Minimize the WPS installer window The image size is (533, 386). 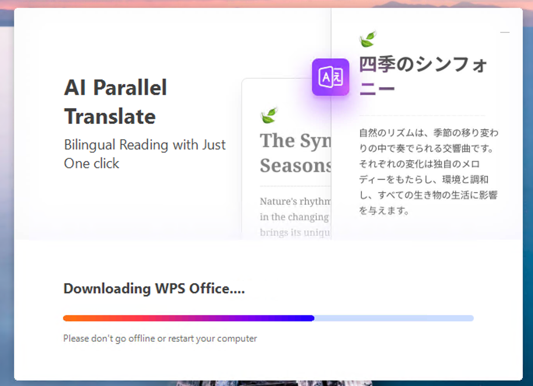(x=505, y=32)
